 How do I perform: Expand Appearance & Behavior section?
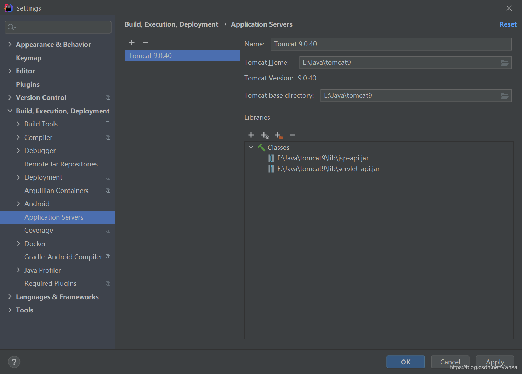[x=10, y=44]
